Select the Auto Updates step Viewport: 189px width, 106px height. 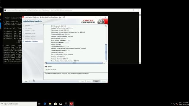[28, 28]
